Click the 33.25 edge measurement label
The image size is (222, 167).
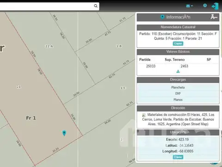(x=55, y=150)
